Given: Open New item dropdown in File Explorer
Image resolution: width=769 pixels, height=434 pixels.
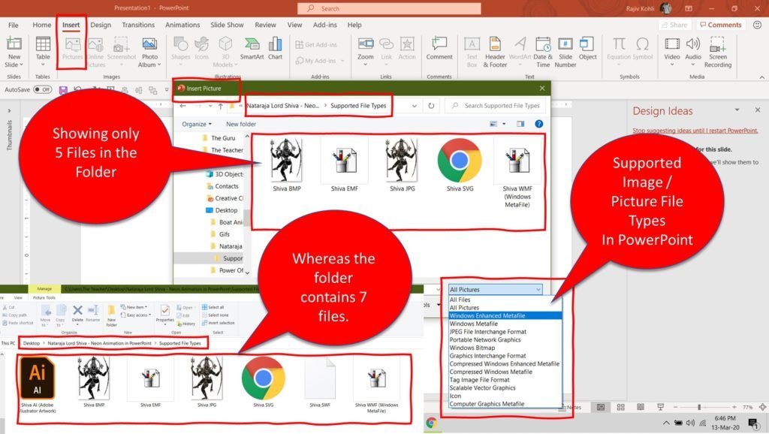Looking at the screenshot, I should pyautogui.click(x=134, y=307).
